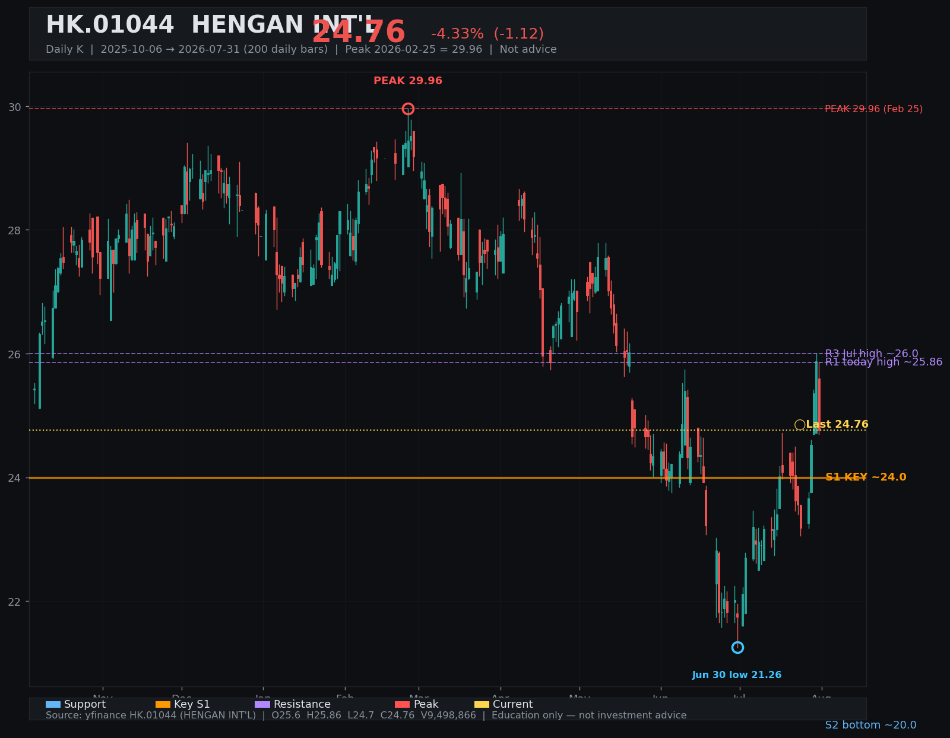The height and width of the screenshot is (738, 950).
Task: Select the bold PEAK 29.96 annotation above the chart
Action: [x=408, y=81]
